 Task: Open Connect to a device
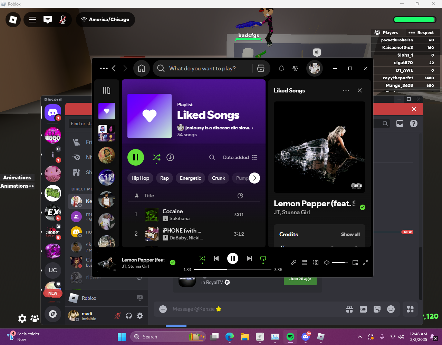316,263
